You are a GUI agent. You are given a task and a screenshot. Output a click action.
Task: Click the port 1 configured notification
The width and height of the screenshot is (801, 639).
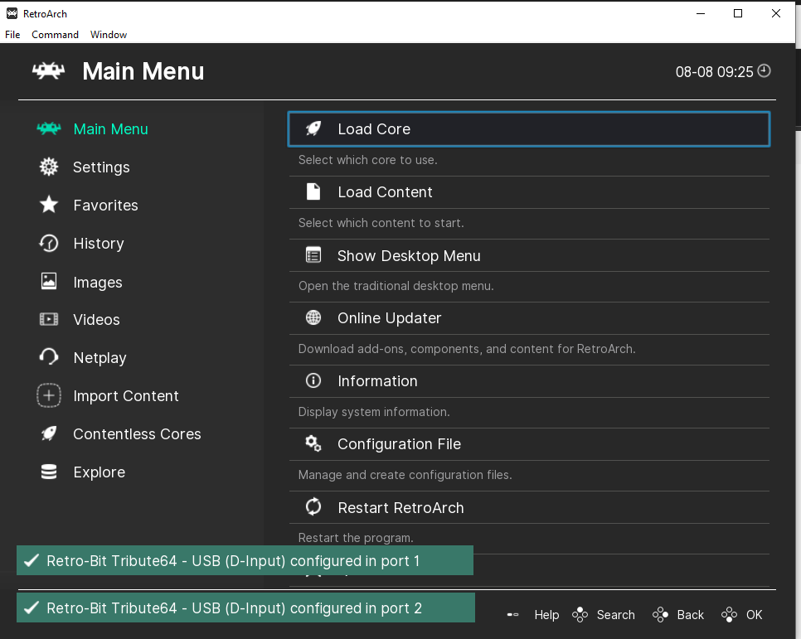click(x=245, y=560)
